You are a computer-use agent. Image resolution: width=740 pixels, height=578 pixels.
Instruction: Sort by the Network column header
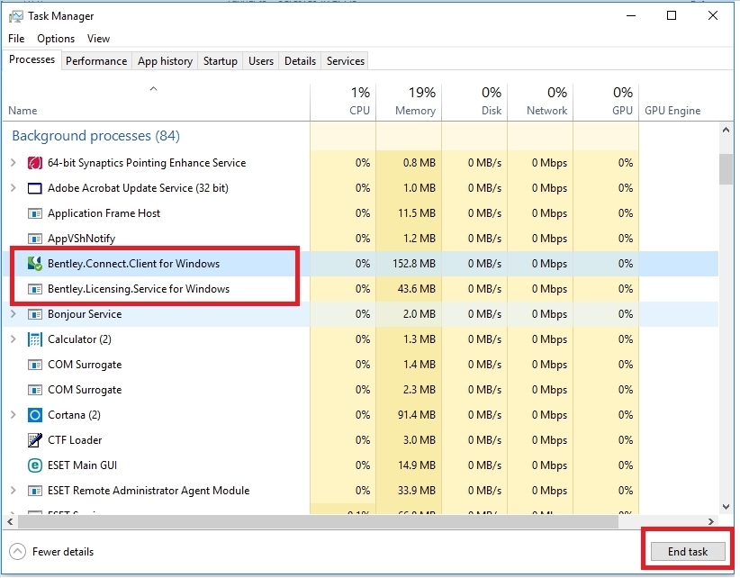click(x=540, y=102)
